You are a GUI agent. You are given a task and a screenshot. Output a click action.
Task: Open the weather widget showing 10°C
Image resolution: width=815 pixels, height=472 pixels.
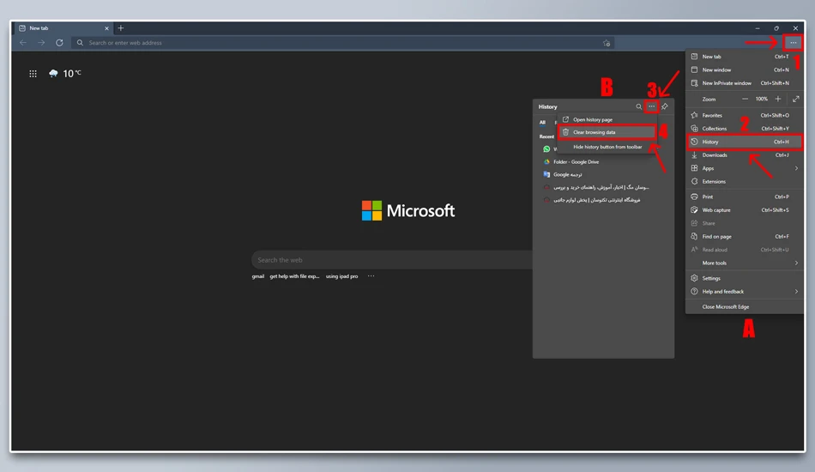click(65, 74)
